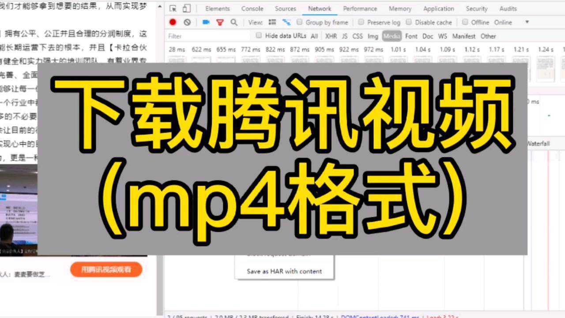The width and height of the screenshot is (565, 318).
Task: Enable Preserve log checkbox
Action: pos(361,22)
